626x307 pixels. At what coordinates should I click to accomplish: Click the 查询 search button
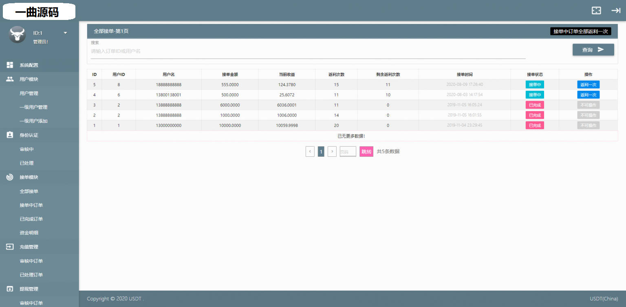pyautogui.click(x=593, y=50)
